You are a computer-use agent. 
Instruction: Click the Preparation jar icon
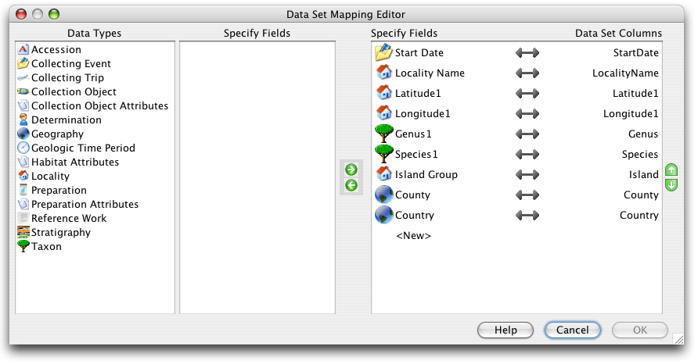(x=23, y=190)
